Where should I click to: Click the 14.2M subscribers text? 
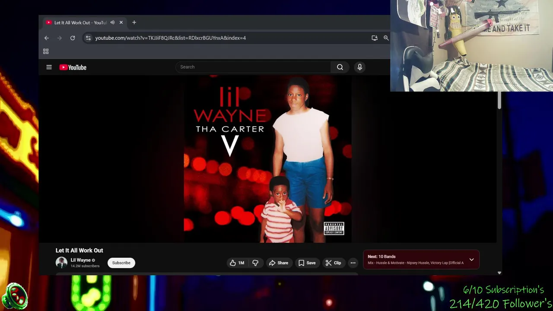pos(85,266)
